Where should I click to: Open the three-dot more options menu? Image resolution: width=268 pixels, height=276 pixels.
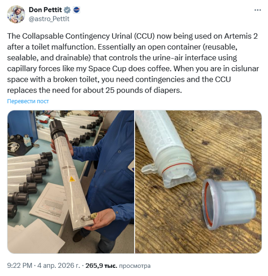pyautogui.click(x=258, y=10)
